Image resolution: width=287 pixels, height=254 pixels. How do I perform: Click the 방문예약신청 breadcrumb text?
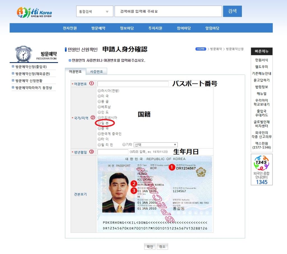click(x=235, y=49)
